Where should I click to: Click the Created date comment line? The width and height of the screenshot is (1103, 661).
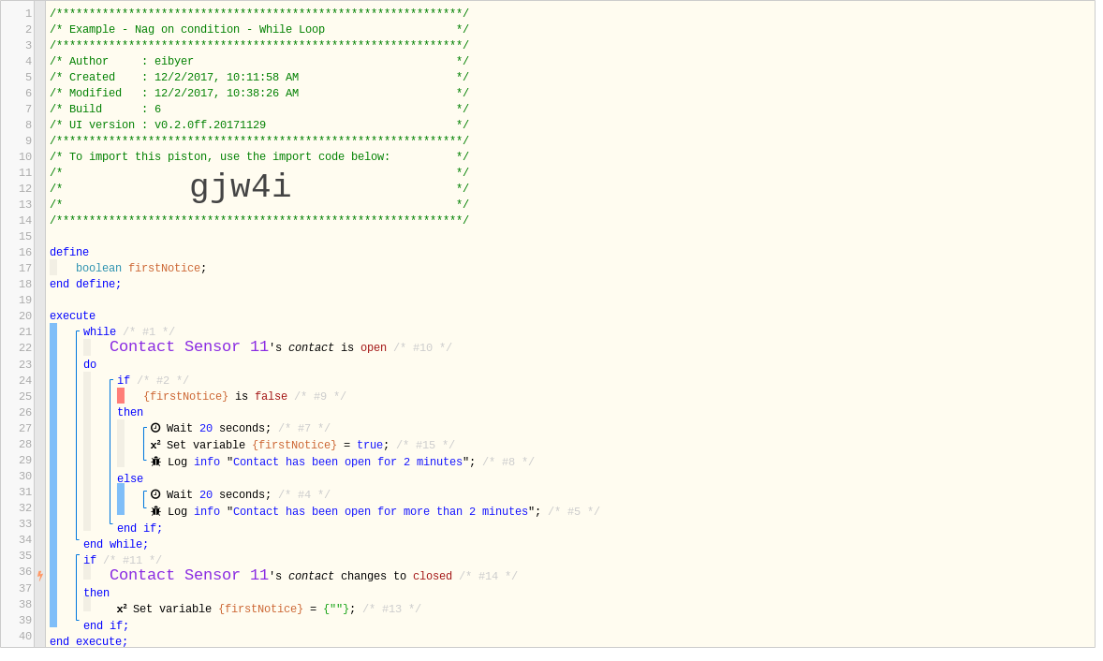click(259, 79)
